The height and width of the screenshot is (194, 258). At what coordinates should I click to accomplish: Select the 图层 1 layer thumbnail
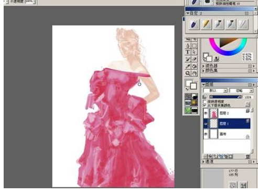pos(214,123)
